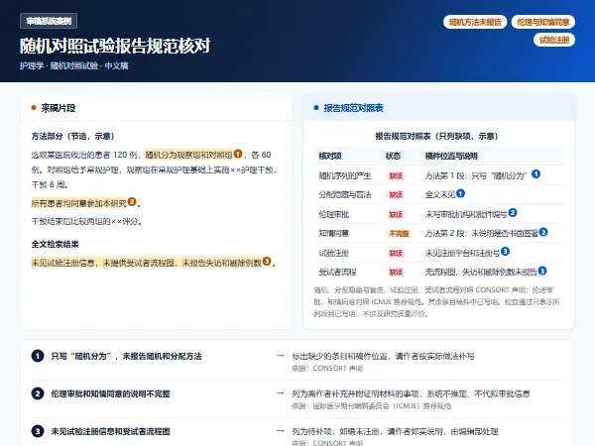Click blue marker 2 in 知情同意 row

[543, 232]
